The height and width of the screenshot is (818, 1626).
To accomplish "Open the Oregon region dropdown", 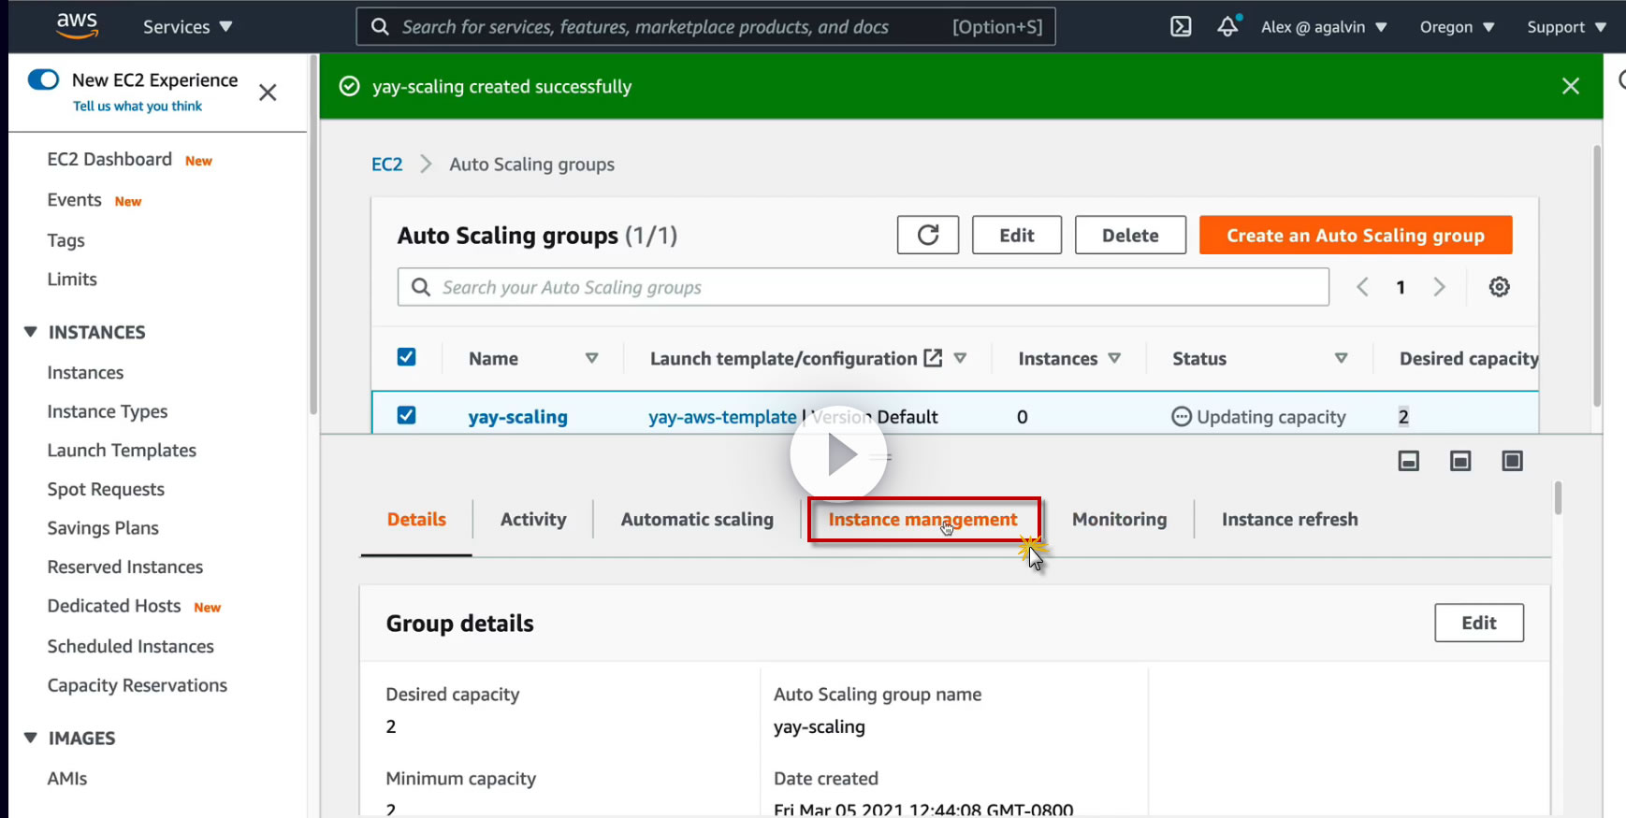I will (x=1456, y=27).
